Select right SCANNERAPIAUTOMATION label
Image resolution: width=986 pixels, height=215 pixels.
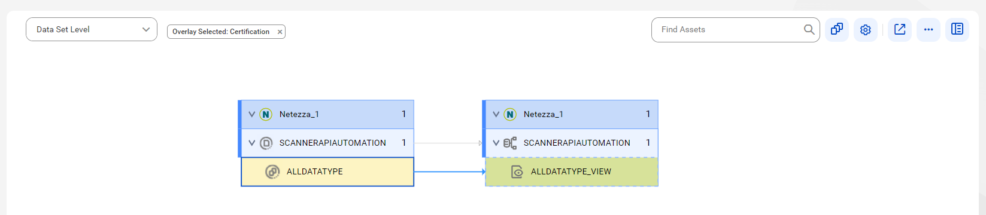coord(577,143)
